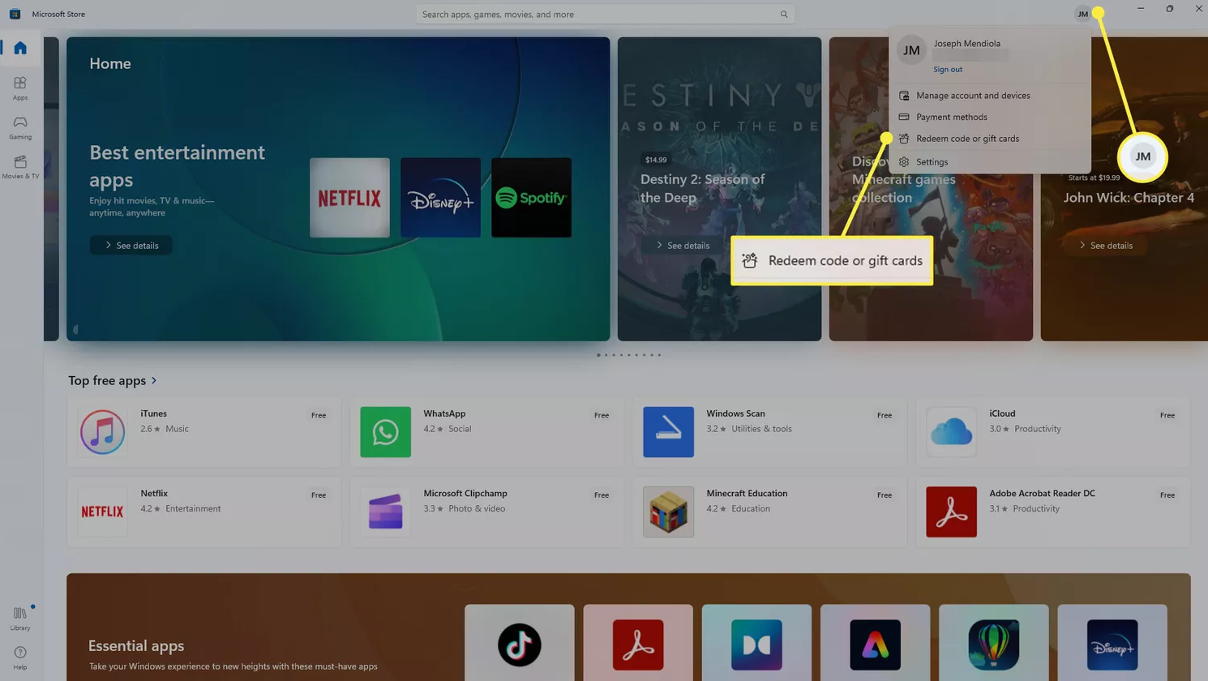Viewport: 1208px width, 681px height.
Task: Click the large JM avatar in account menu
Action: coord(911,50)
